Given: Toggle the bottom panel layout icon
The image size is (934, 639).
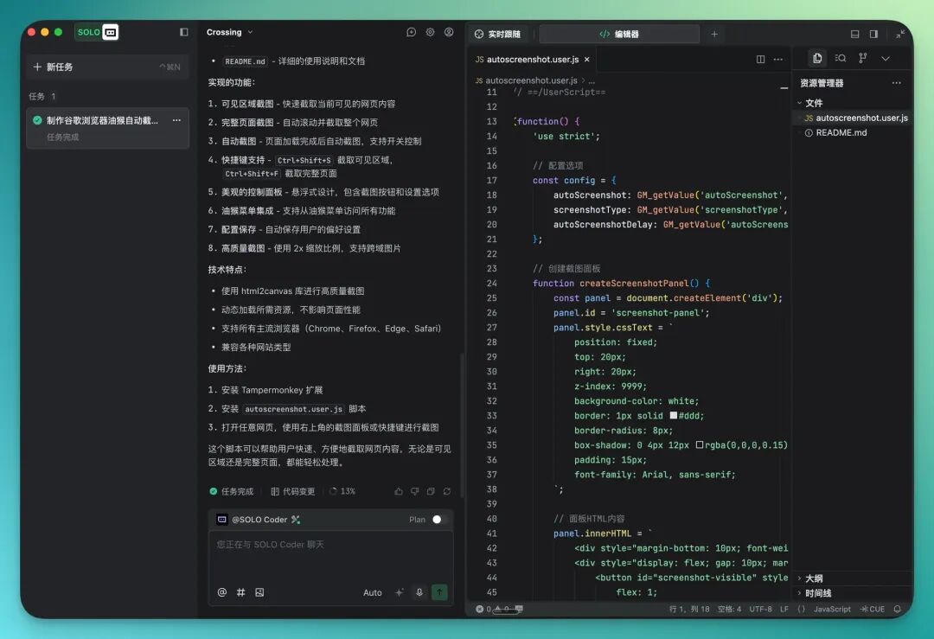Looking at the screenshot, I should 854,35.
